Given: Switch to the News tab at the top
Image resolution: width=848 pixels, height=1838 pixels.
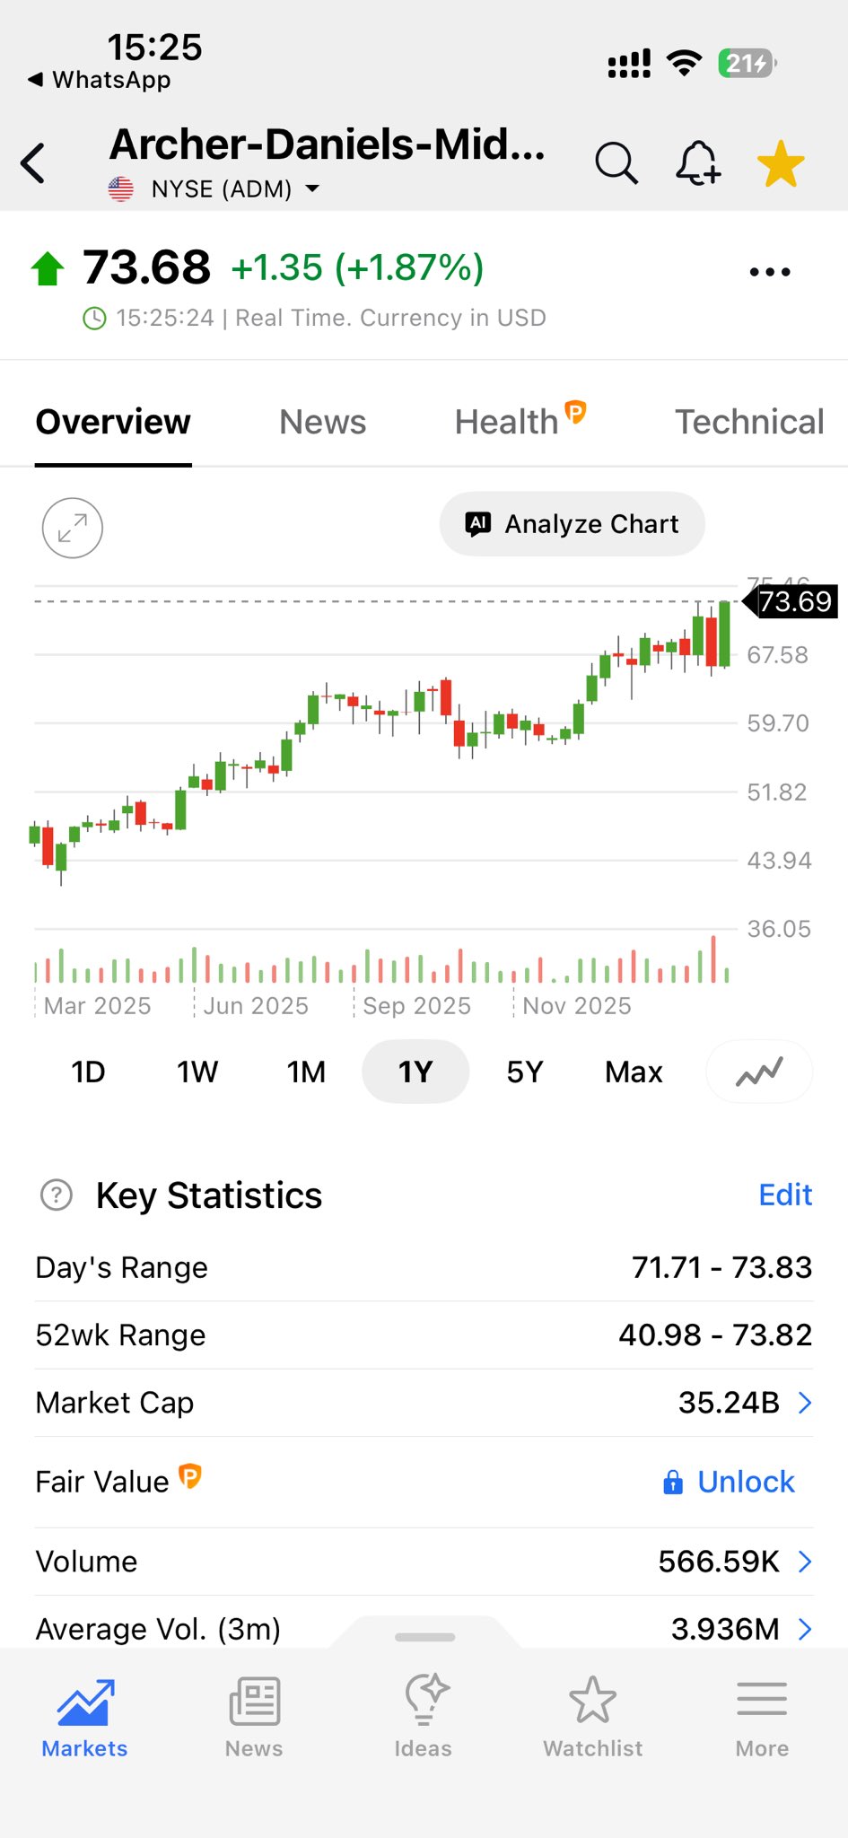Looking at the screenshot, I should [322, 422].
